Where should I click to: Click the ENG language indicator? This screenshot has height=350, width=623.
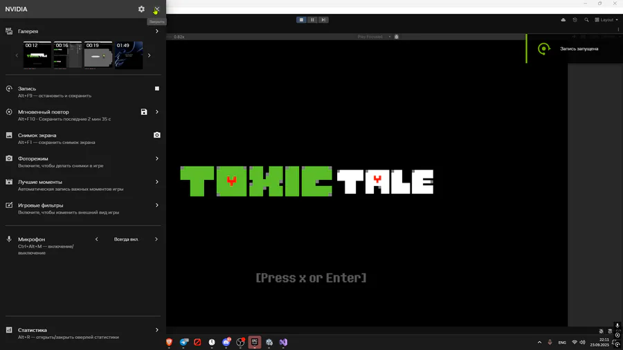[x=562, y=342]
